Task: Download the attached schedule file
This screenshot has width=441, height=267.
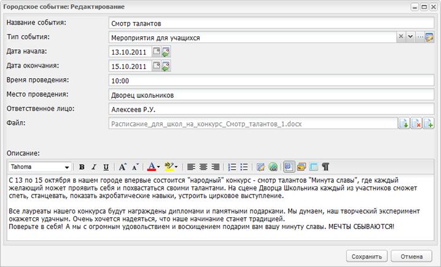Action: coord(404,124)
